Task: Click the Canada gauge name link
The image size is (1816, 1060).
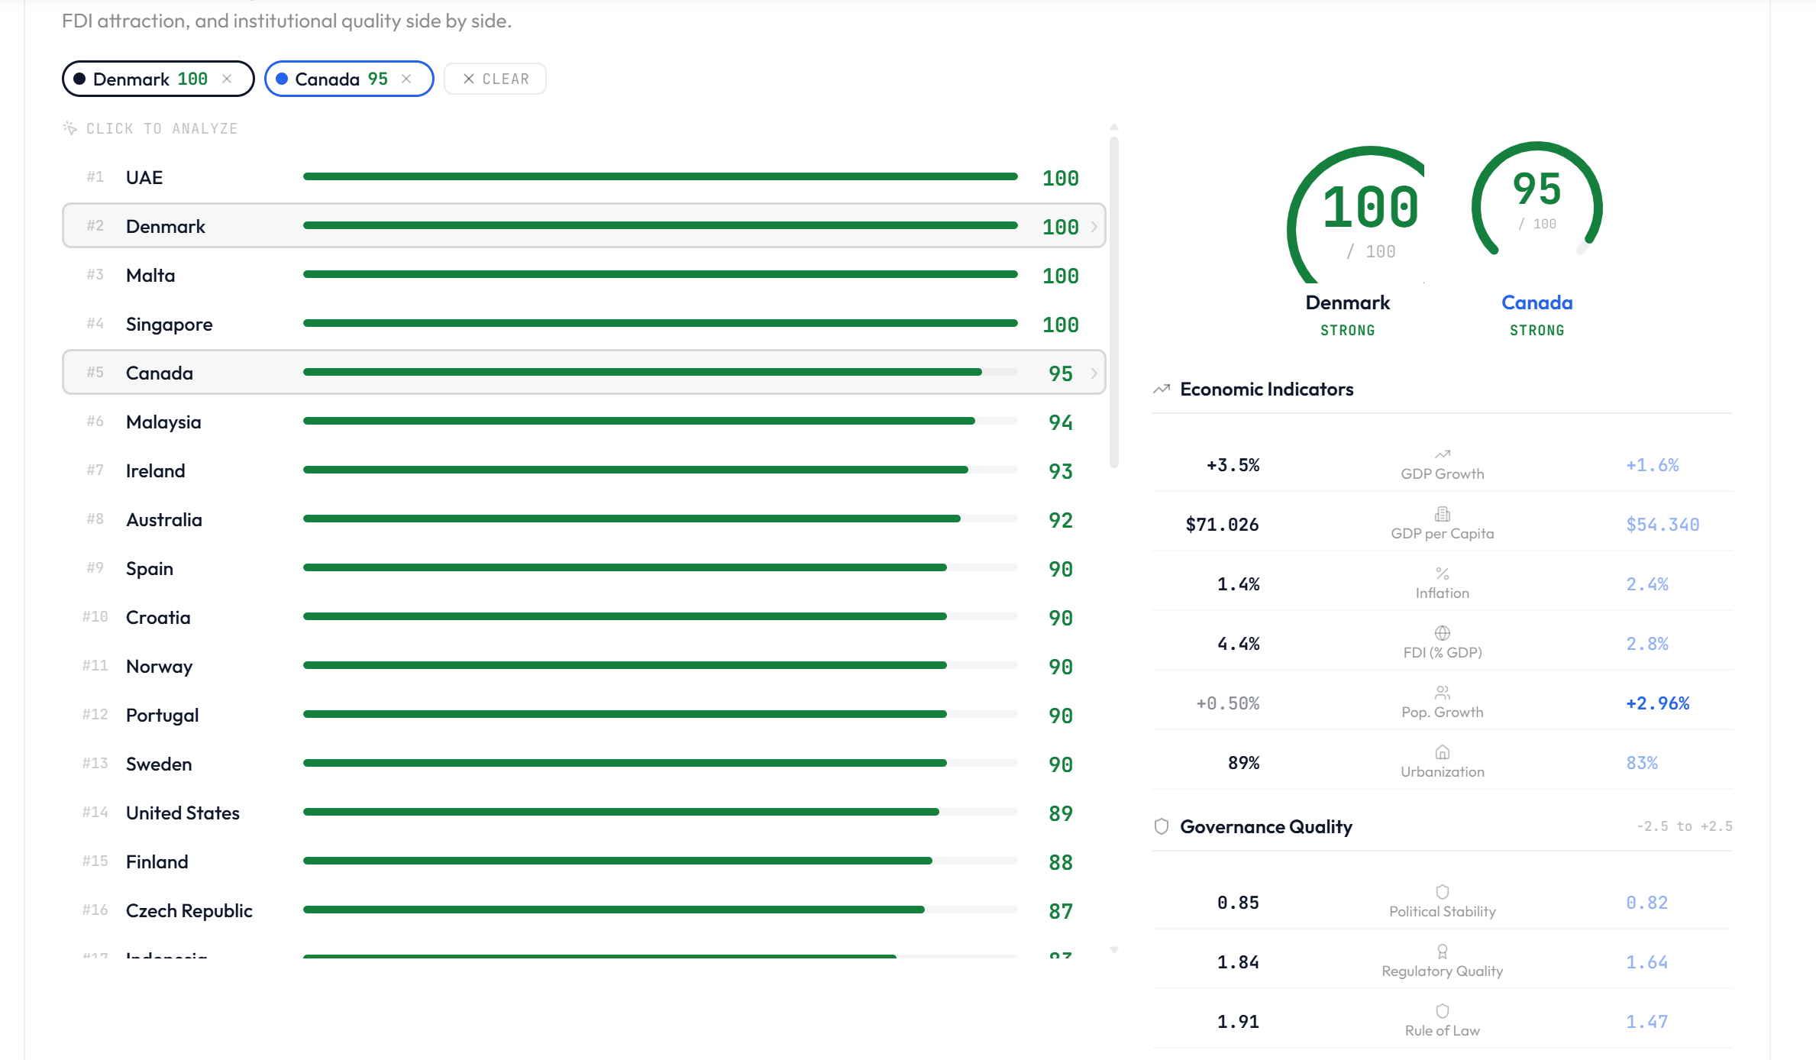Action: 1536,303
